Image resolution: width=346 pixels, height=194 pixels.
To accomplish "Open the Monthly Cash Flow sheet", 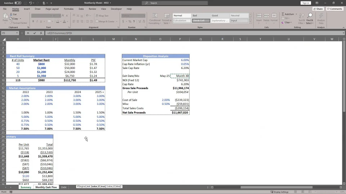I will [46, 187].
